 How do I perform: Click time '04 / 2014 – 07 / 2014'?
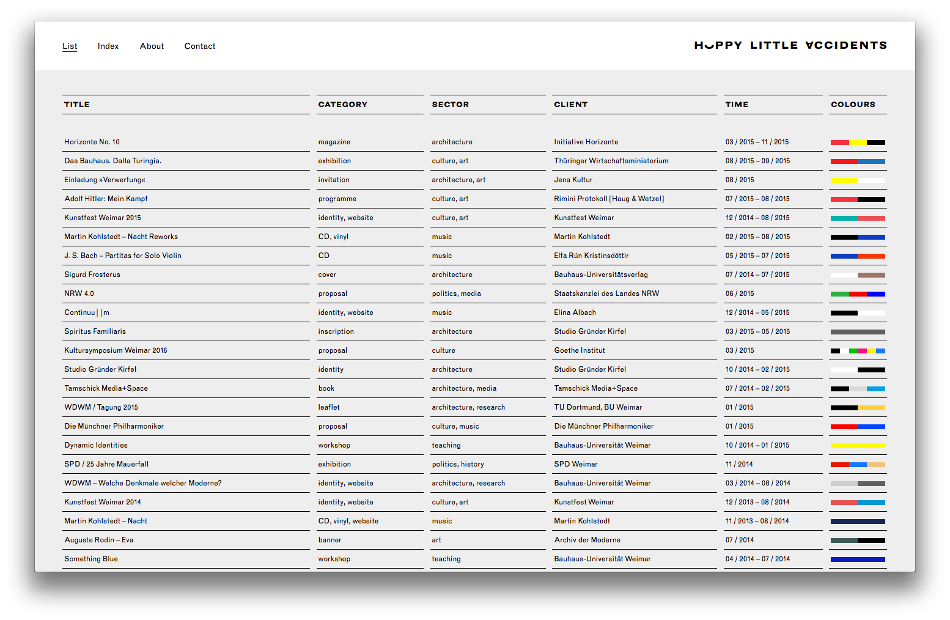757,559
